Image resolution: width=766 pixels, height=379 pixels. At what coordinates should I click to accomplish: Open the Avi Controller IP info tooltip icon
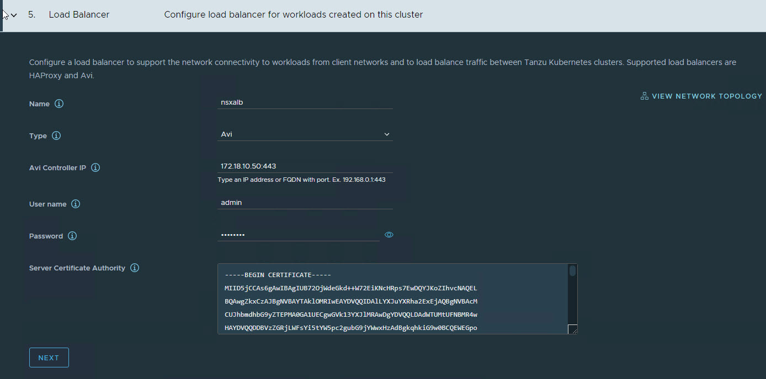pyautogui.click(x=95, y=167)
